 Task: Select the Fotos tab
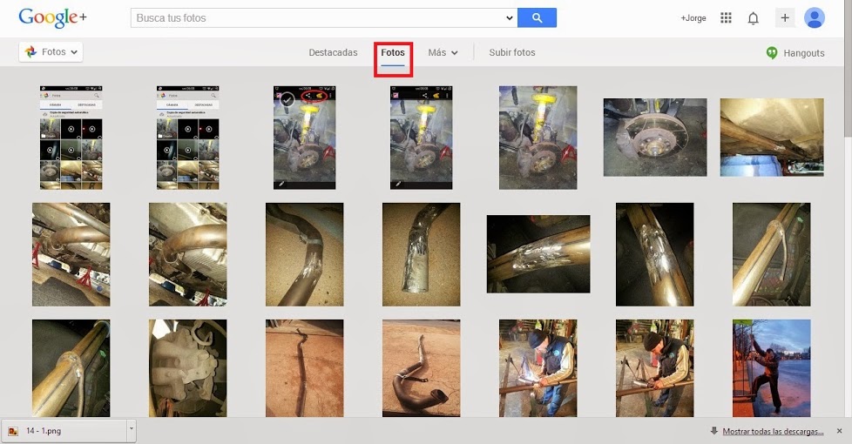(x=393, y=53)
